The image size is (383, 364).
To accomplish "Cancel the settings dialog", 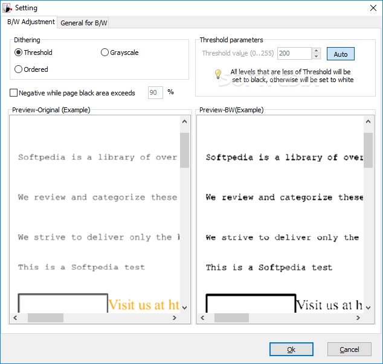I will 349,350.
